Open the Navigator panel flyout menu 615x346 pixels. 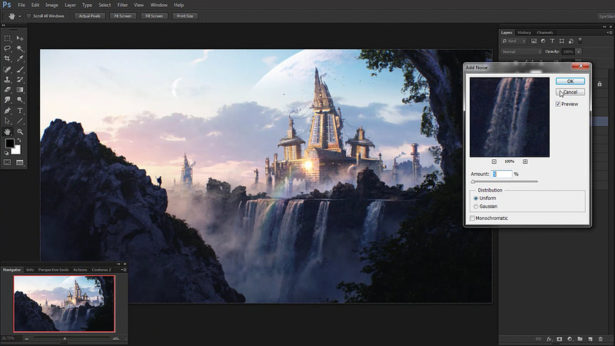[x=124, y=270]
